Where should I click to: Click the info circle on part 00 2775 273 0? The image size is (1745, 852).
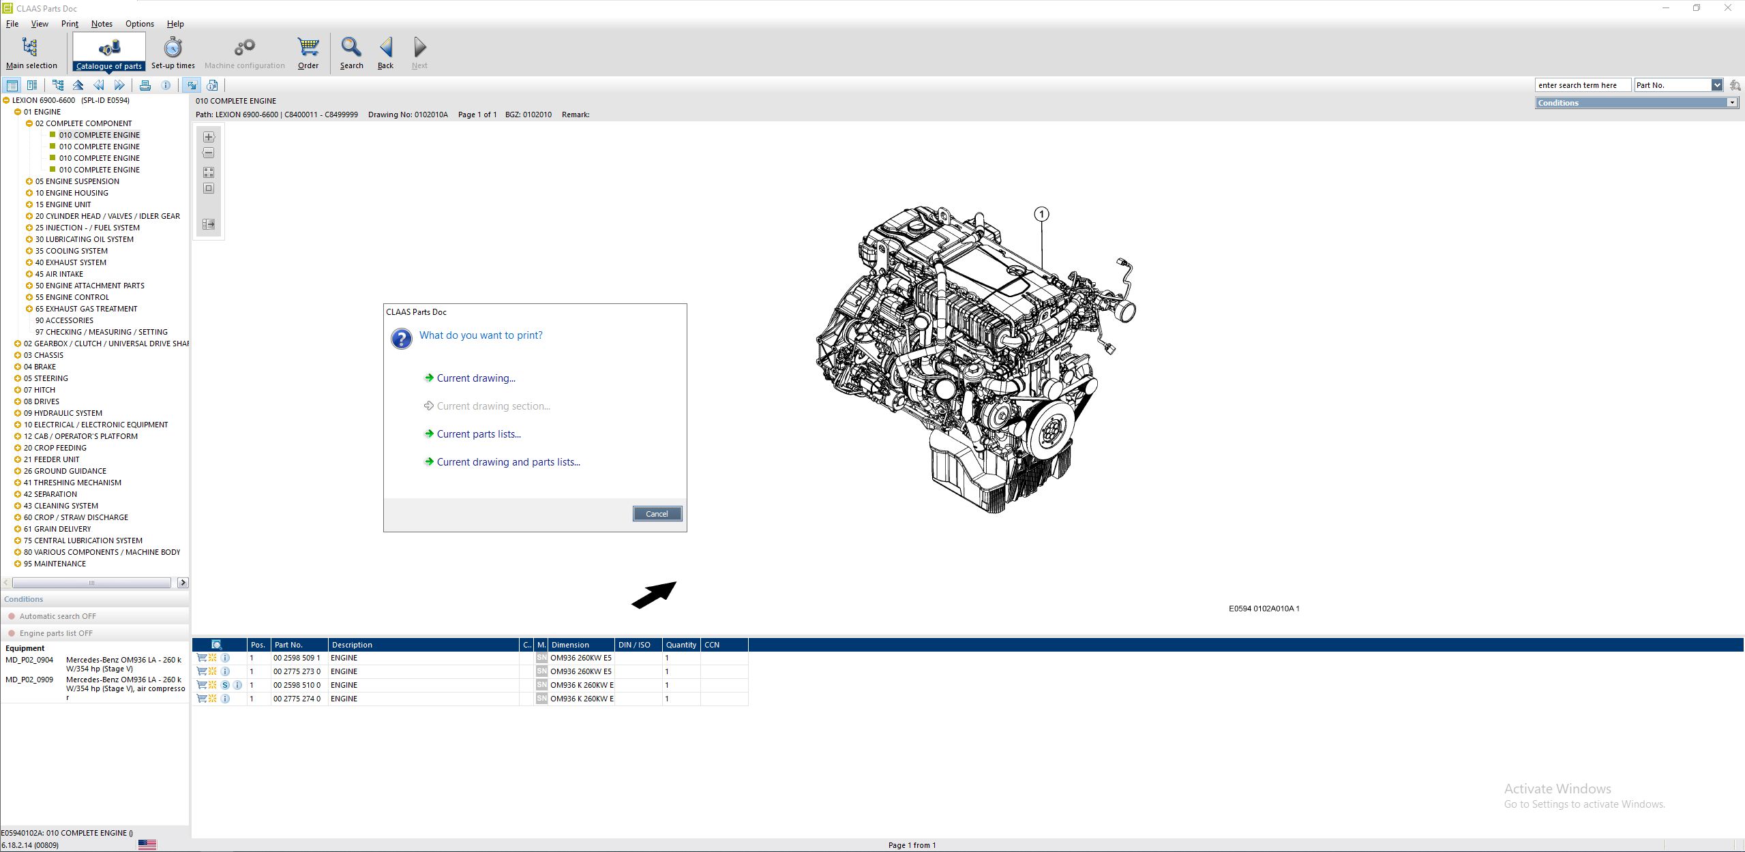coord(226,671)
